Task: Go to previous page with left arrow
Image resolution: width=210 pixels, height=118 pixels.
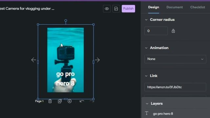Action: tap(33, 60)
